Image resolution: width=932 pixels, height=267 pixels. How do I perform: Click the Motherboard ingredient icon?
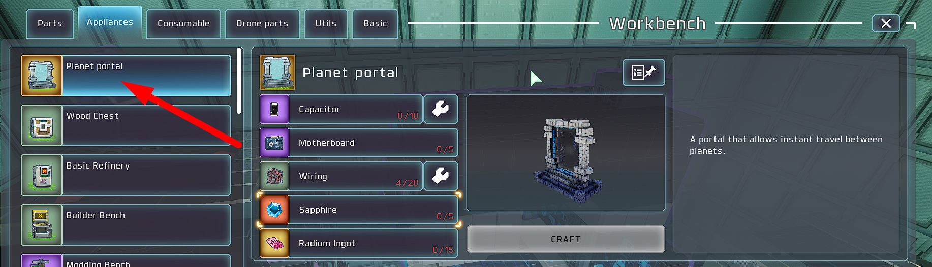(274, 143)
